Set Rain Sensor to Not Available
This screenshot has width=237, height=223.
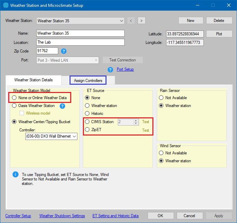coord(161,98)
